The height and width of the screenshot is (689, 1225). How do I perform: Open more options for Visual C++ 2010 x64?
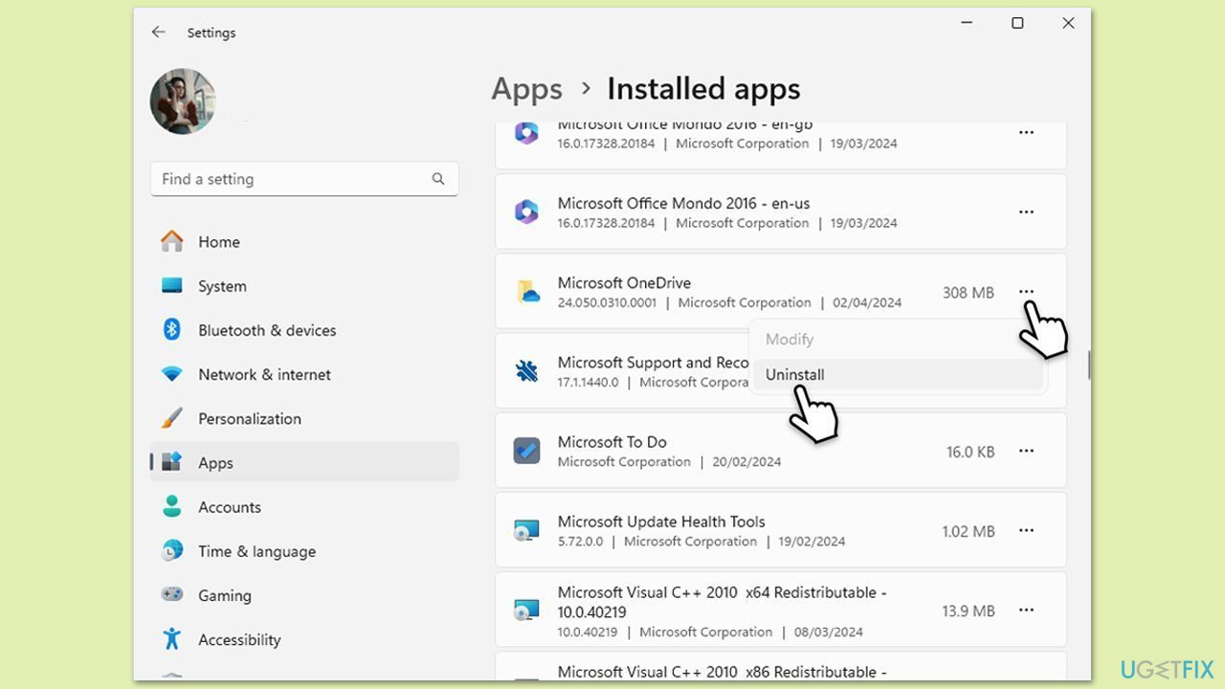coord(1026,610)
